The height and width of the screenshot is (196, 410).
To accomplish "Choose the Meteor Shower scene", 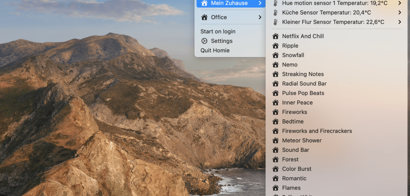I will (x=302, y=141).
